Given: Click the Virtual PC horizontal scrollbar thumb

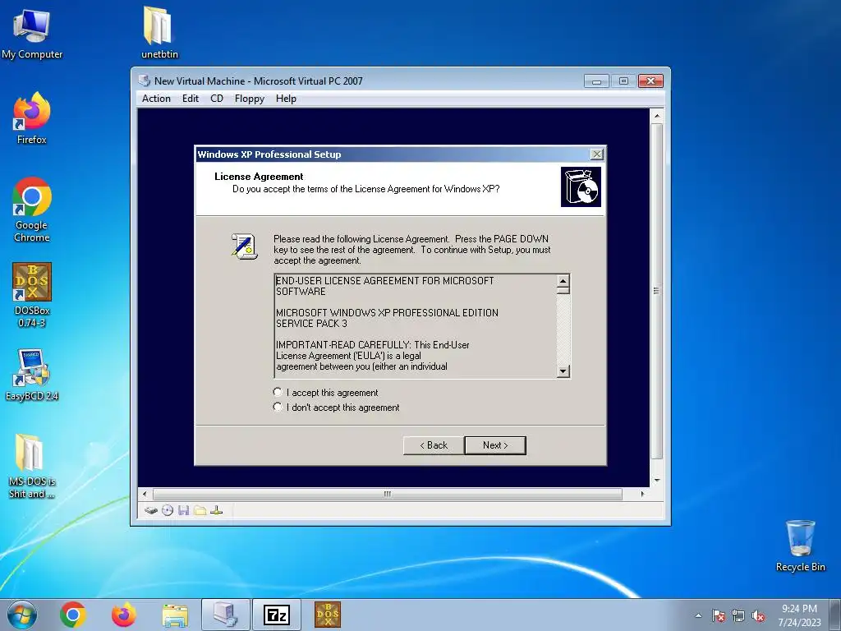Looking at the screenshot, I should click(x=388, y=494).
